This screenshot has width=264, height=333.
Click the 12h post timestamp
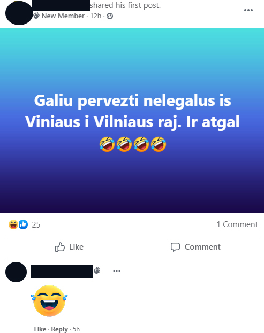coord(95,16)
